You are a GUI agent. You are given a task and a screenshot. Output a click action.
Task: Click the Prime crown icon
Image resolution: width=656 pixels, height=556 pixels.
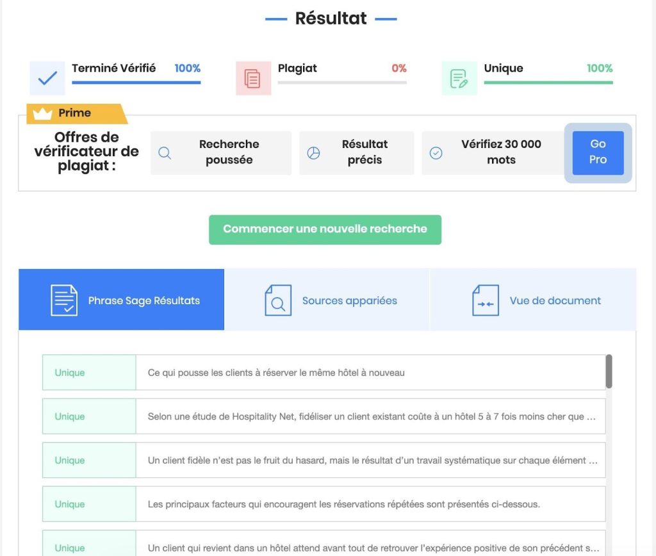pyautogui.click(x=42, y=113)
